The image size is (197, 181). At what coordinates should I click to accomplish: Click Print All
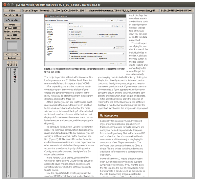pyautogui.click(x=12, y=28)
